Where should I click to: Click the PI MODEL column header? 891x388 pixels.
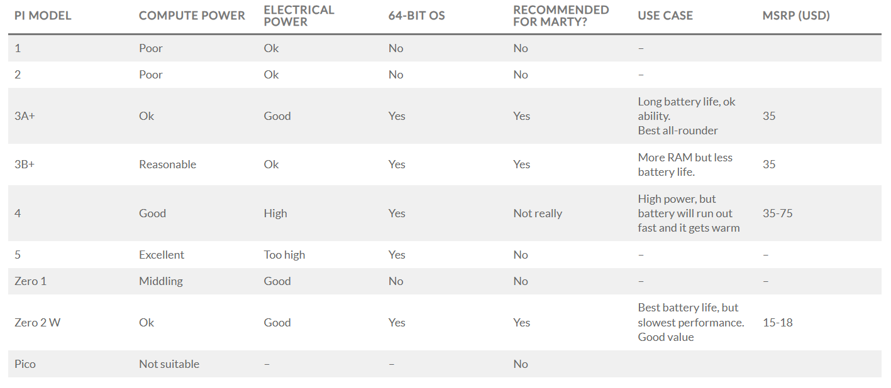click(43, 16)
